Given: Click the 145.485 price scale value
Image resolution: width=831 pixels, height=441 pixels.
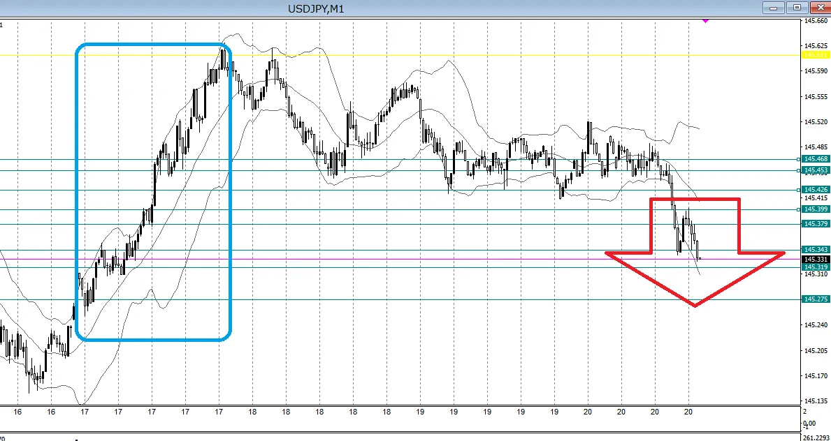Looking at the screenshot, I should point(816,147).
